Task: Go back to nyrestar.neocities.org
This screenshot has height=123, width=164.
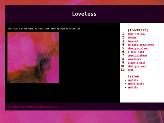Action: click(x=32, y=107)
